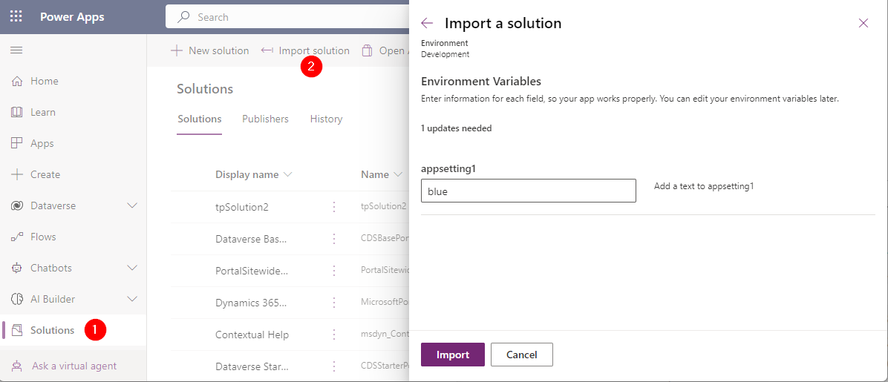Expand the AI Builder chevron
The height and width of the screenshot is (382, 888).
(x=133, y=299)
